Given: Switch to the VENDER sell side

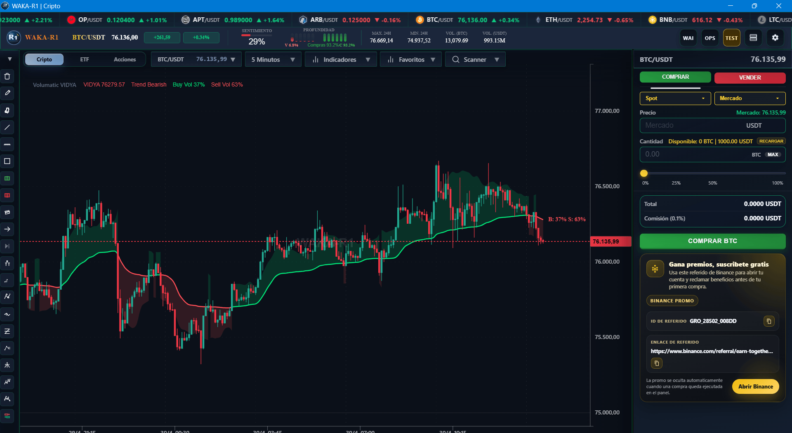Looking at the screenshot, I should (x=750, y=77).
